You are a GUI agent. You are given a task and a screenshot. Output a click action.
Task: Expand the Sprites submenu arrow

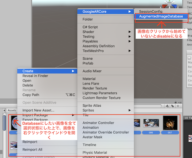[130, 110]
